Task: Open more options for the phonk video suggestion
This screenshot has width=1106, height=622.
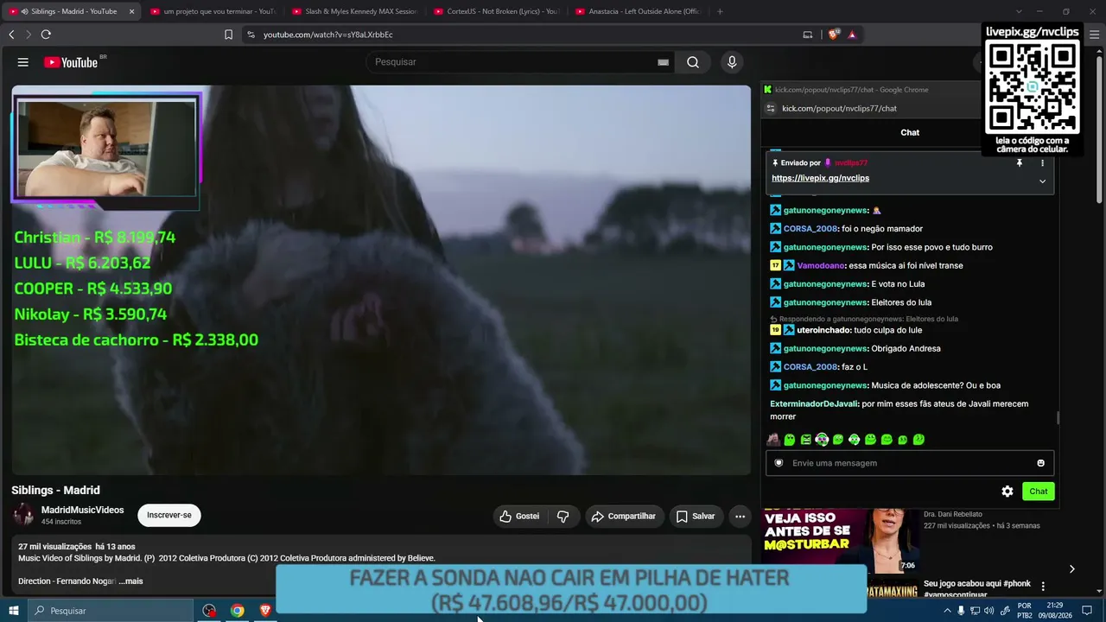Action: click(1043, 587)
